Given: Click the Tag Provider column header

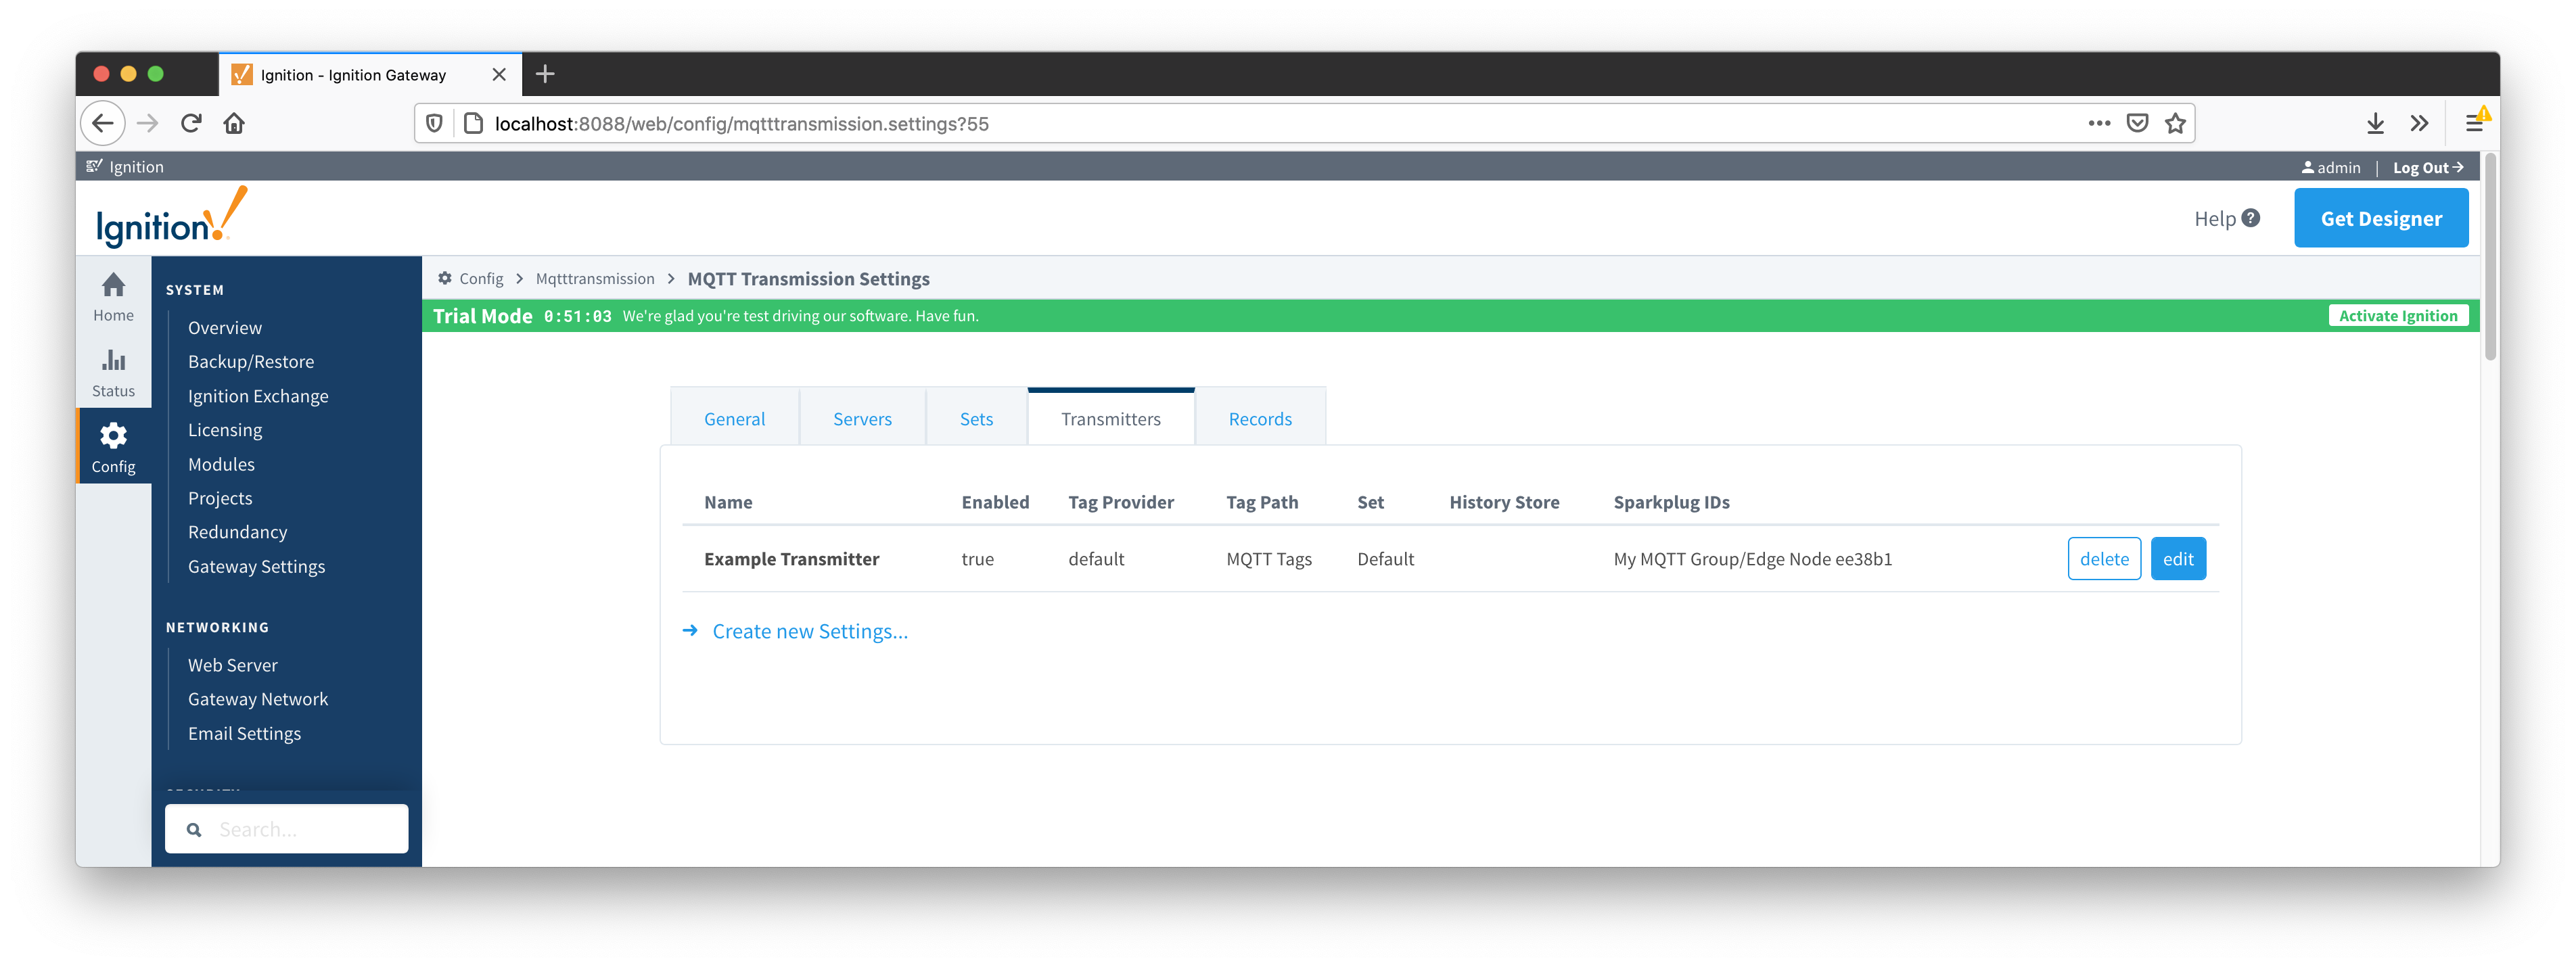Looking at the screenshot, I should [x=1120, y=502].
